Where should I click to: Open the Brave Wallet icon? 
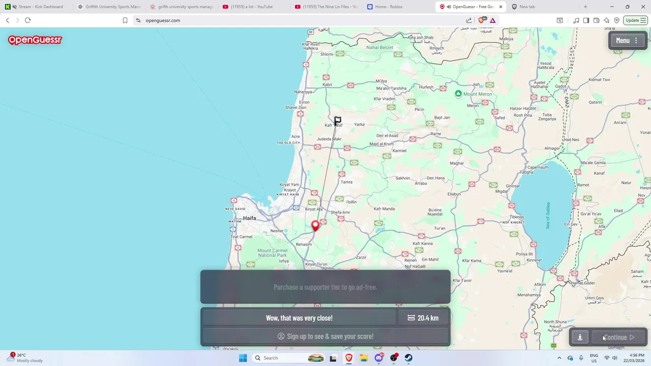point(596,20)
